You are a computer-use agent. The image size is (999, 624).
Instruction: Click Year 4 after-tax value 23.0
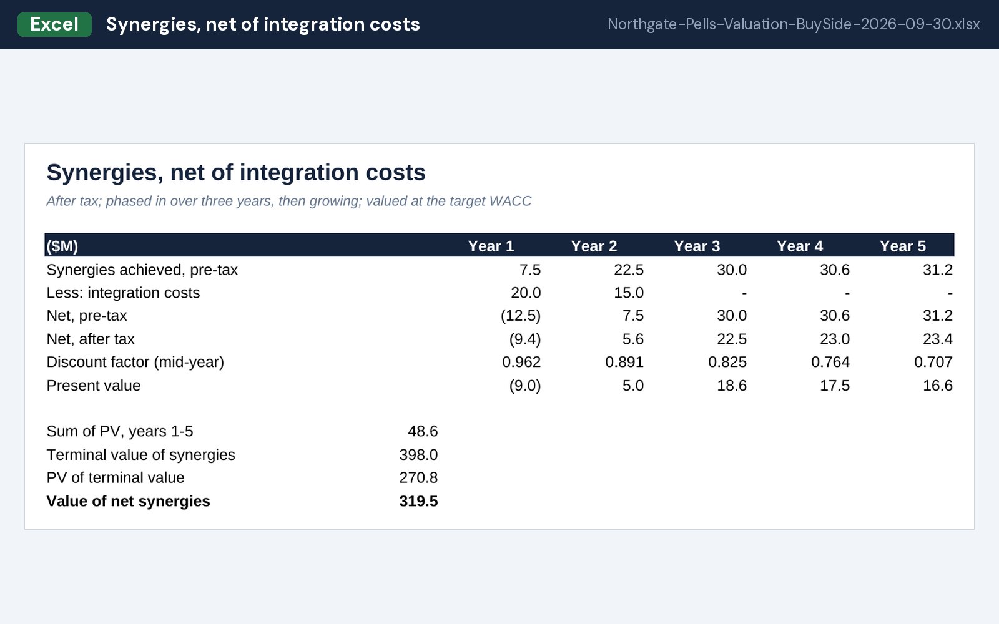click(835, 339)
